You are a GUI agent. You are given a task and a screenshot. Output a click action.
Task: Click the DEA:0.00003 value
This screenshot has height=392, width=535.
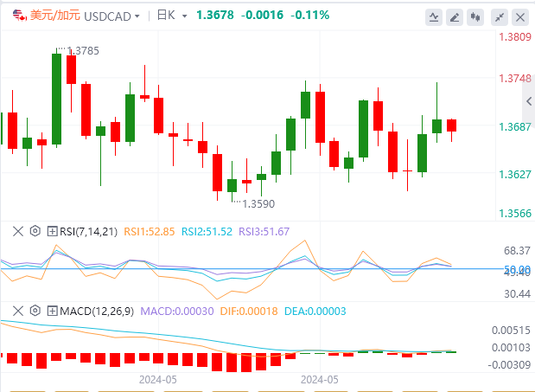click(315, 312)
